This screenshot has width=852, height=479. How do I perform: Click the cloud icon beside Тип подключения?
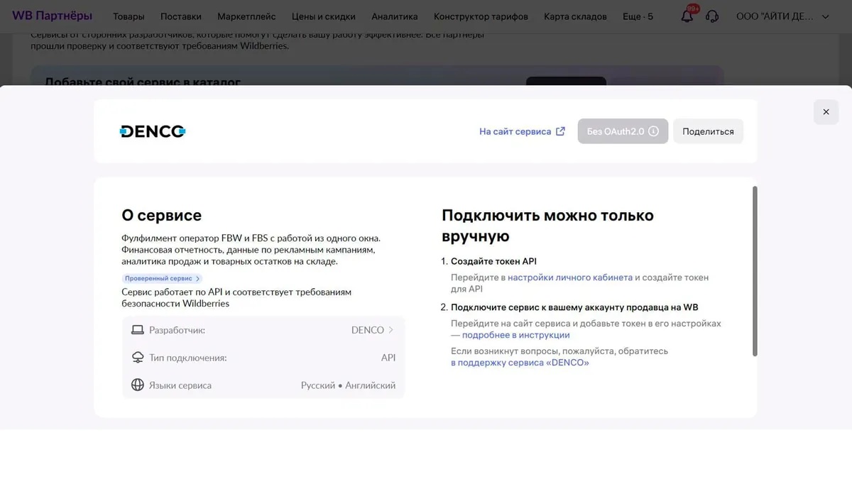coord(138,358)
